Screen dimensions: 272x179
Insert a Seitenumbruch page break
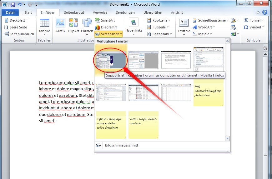pyautogui.click(x=19, y=34)
